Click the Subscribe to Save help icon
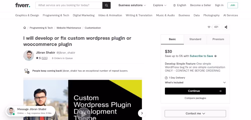251x120 pixels. pos(215,56)
